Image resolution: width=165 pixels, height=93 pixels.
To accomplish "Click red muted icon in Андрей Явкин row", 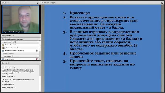I will (x=37, y=59).
